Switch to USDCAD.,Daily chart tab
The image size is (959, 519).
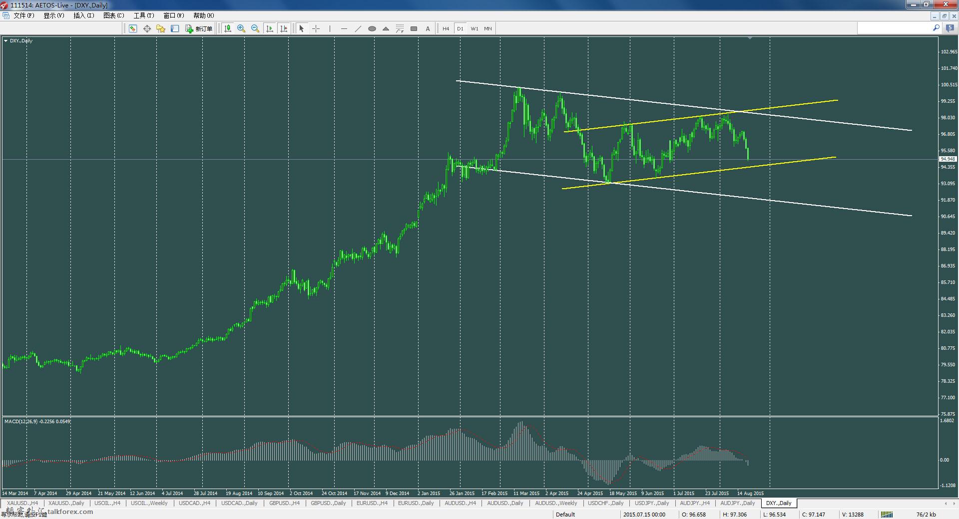point(239,503)
